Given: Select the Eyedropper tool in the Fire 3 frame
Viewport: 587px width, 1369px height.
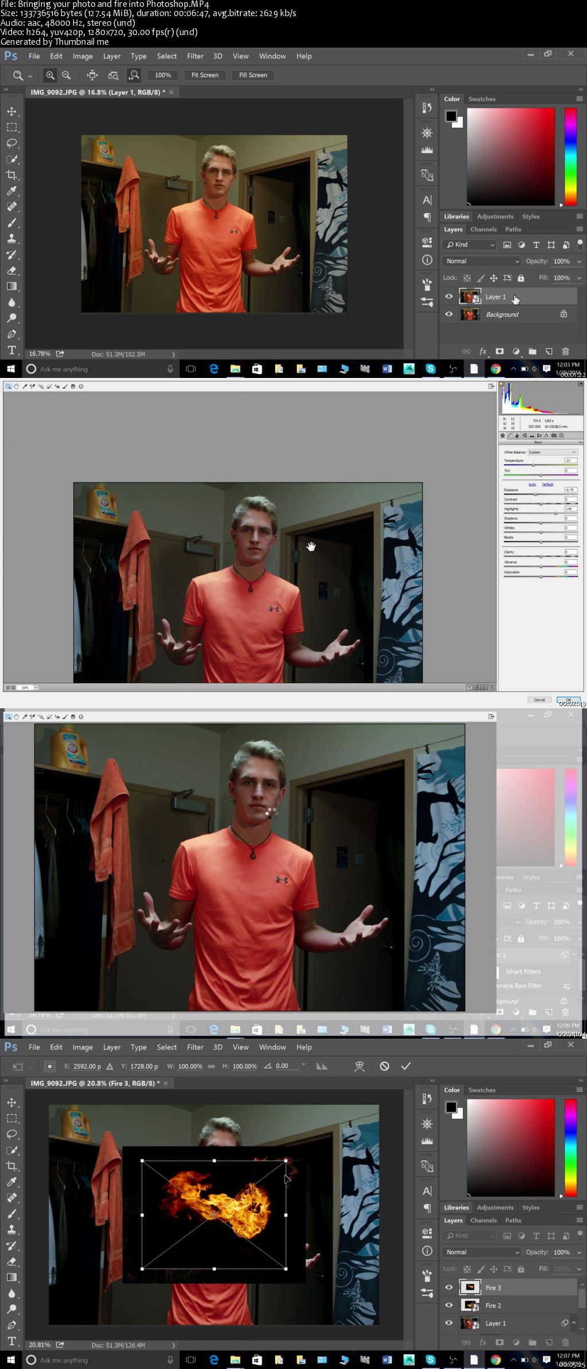Looking at the screenshot, I should point(11,1182).
